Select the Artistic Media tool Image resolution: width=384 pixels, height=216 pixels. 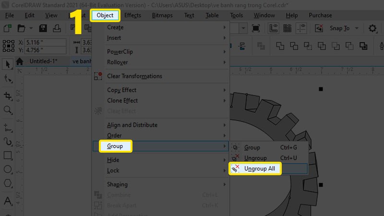point(8,142)
